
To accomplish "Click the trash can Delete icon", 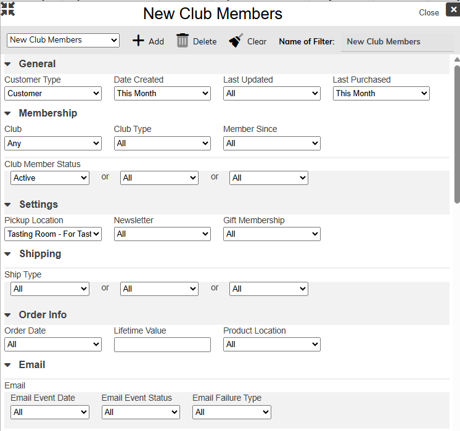I will (x=183, y=41).
